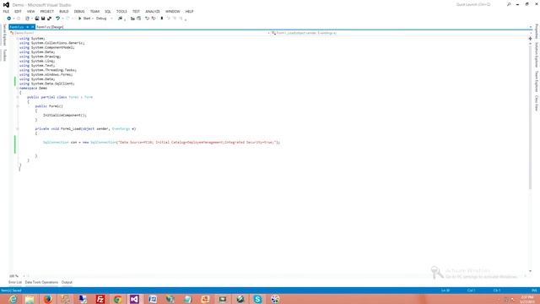Click the Open File toolbar icon

pos(37,19)
